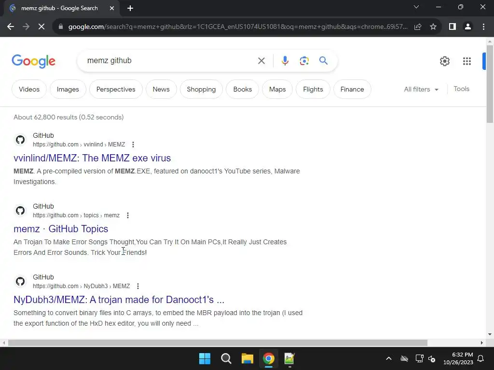Expand the All filters dropdown
Screen dimensions: 494x370
[x=421, y=89]
